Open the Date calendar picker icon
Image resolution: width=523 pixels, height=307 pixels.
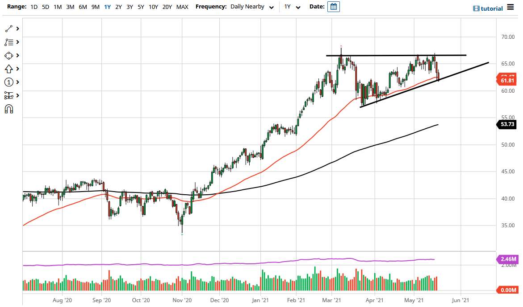333,7
